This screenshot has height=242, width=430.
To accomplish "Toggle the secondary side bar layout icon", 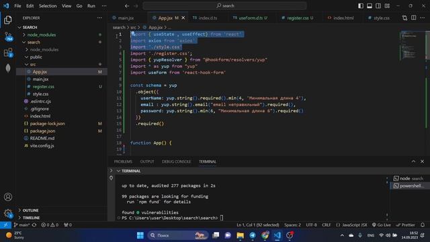I will point(378,6).
